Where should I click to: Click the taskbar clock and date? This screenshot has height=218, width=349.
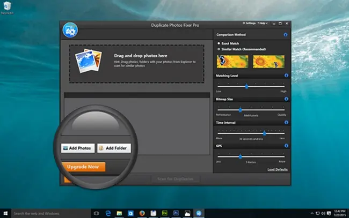point(340,213)
